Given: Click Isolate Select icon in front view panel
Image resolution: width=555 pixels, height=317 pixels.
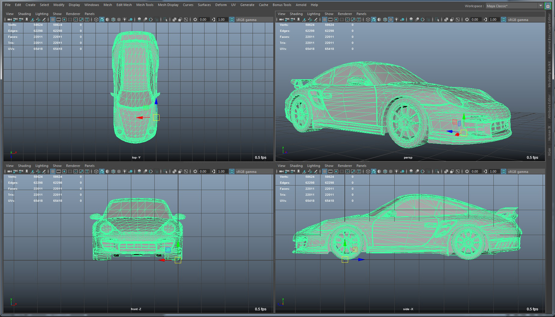Looking at the screenshot, I should pyautogui.click(x=165, y=171).
